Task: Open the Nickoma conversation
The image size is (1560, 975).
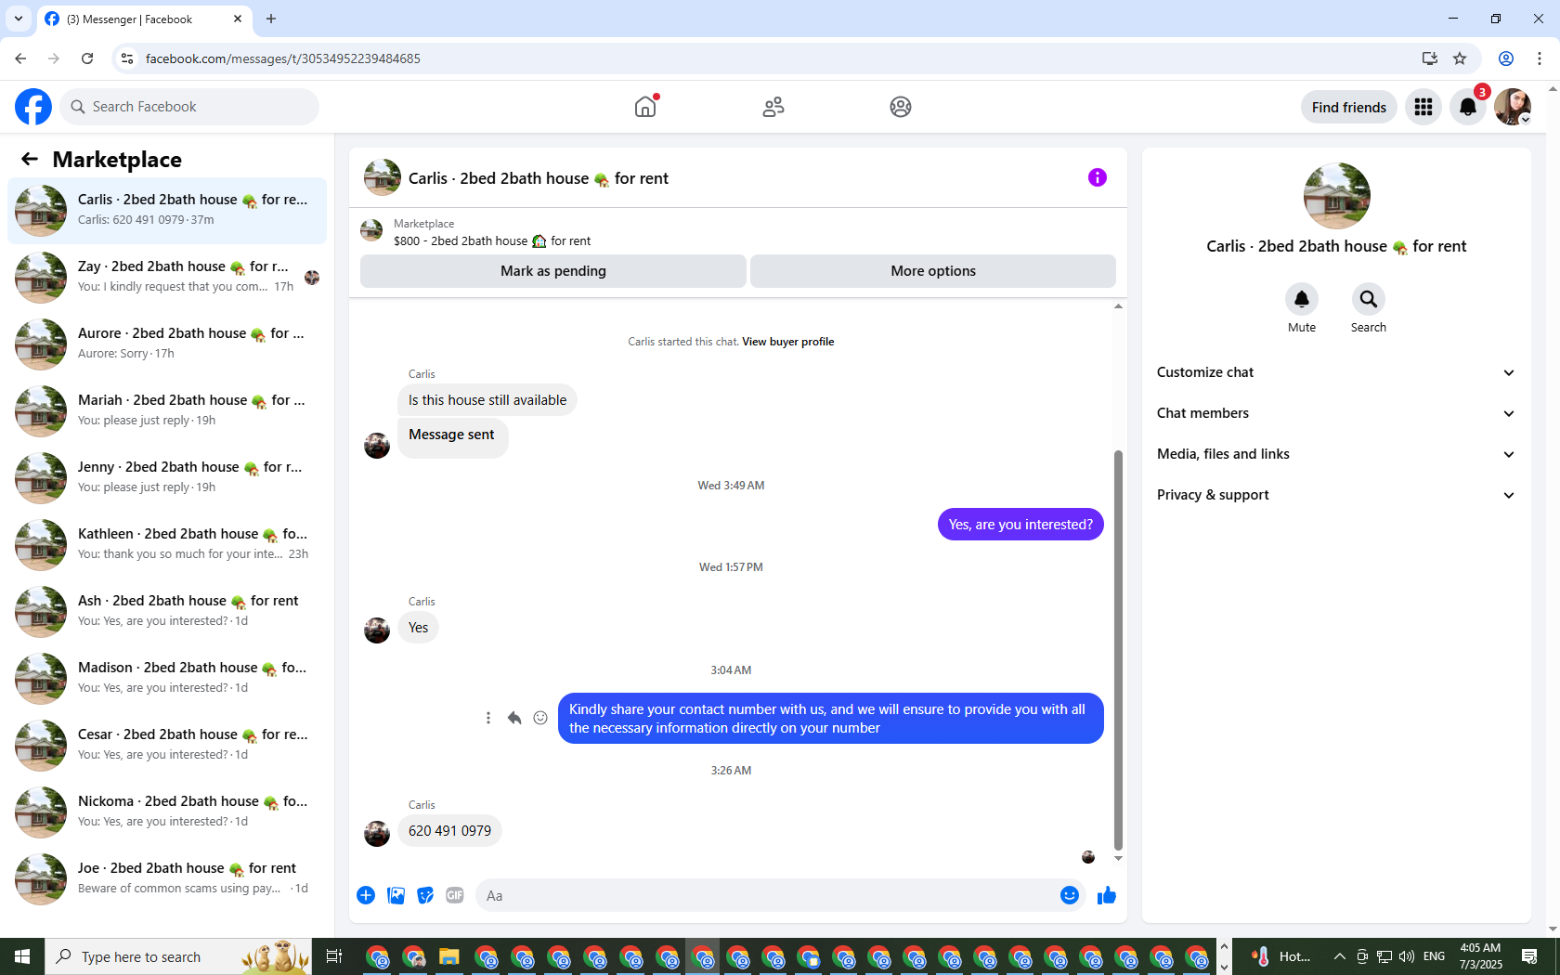Action: 167,812
